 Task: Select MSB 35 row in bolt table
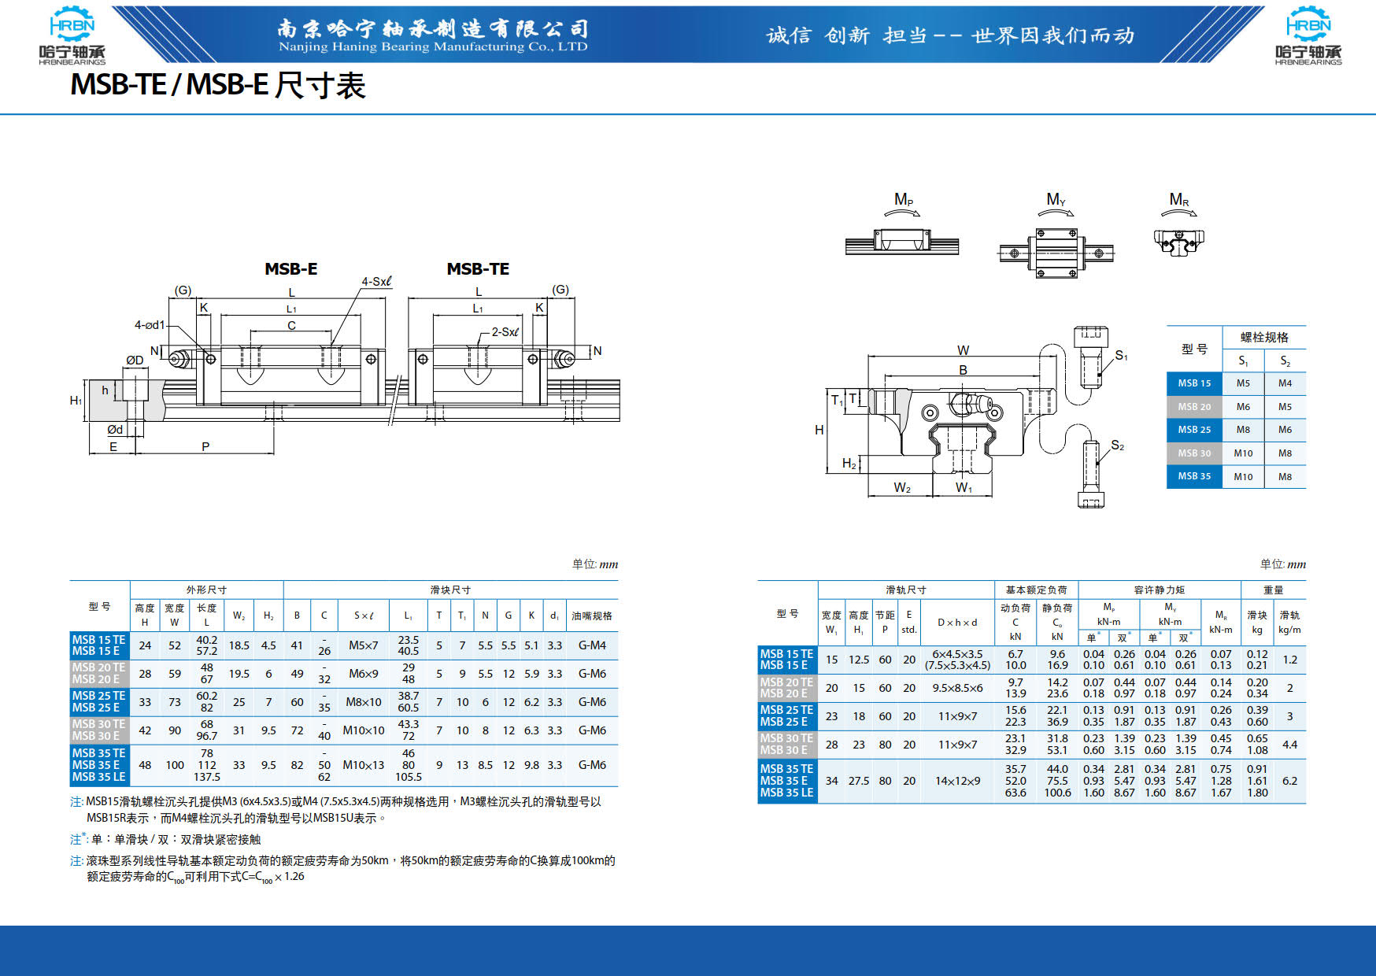tap(1236, 476)
